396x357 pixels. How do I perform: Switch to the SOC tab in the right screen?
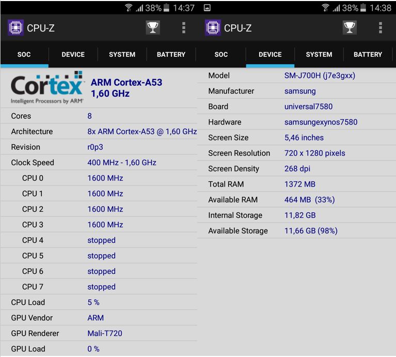click(221, 54)
